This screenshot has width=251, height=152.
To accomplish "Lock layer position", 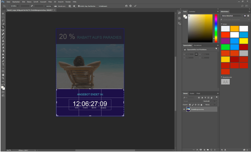I will click(196, 105).
